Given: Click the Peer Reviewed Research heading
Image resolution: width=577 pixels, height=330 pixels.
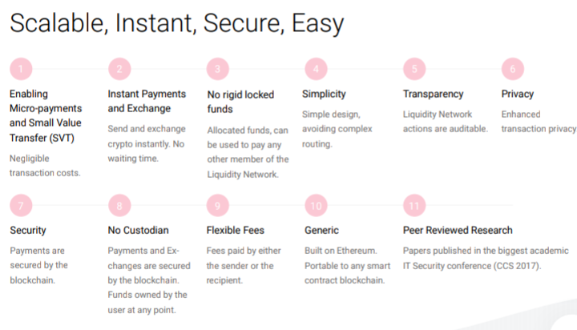Looking at the screenshot, I should coord(458,231).
